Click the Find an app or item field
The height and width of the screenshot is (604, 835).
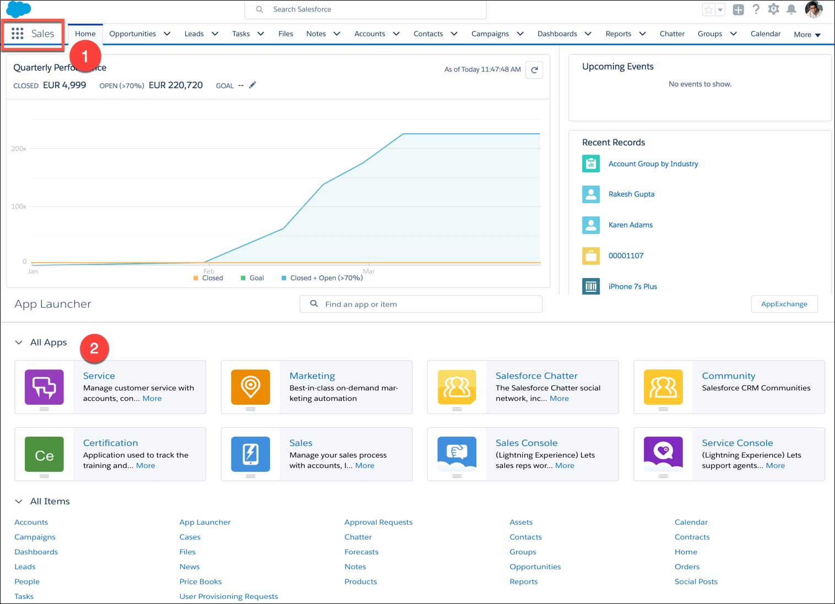point(421,304)
